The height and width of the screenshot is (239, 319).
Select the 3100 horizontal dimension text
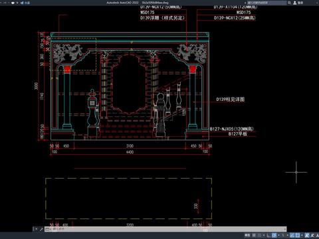click(130, 146)
